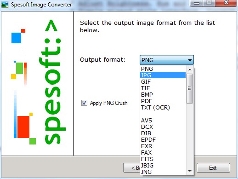This screenshot has height=179, width=238.
Task: Click the Exit button
Action: click(213, 168)
